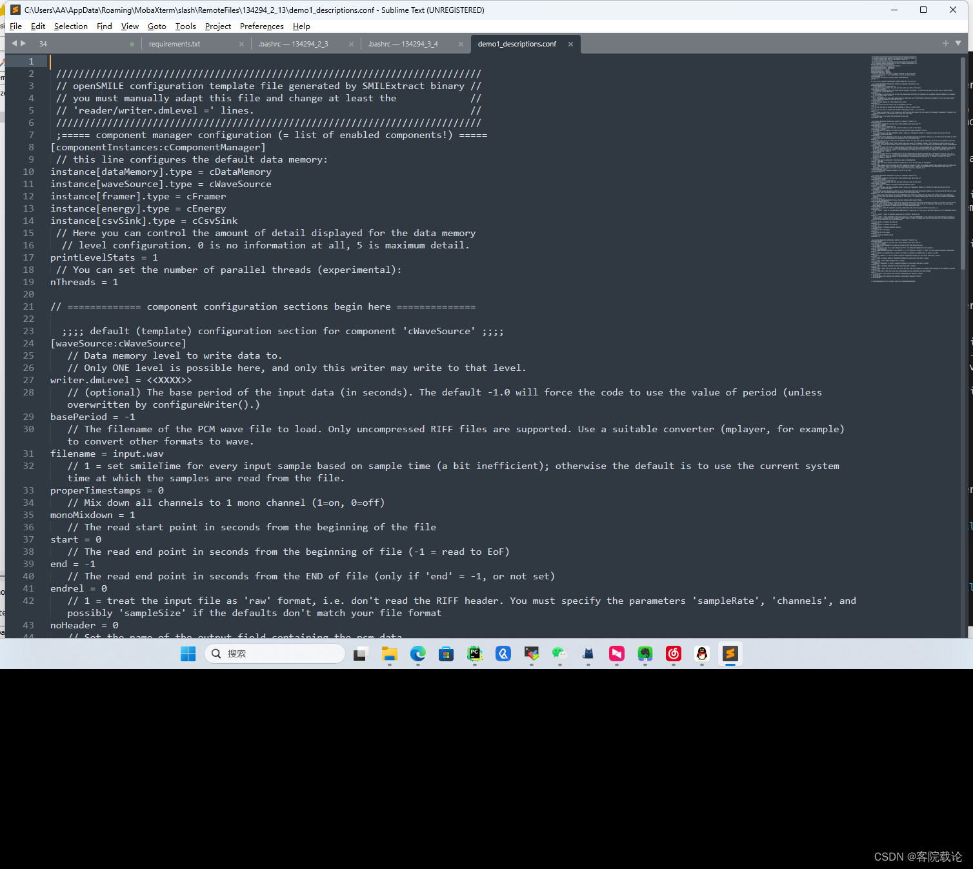Click the taskbar search box
This screenshot has width=973, height=869.
tap(275, 654)
